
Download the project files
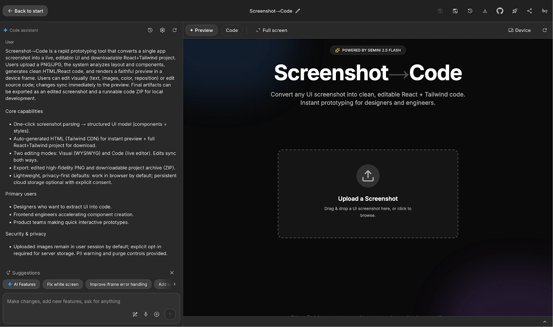point(485,11)
